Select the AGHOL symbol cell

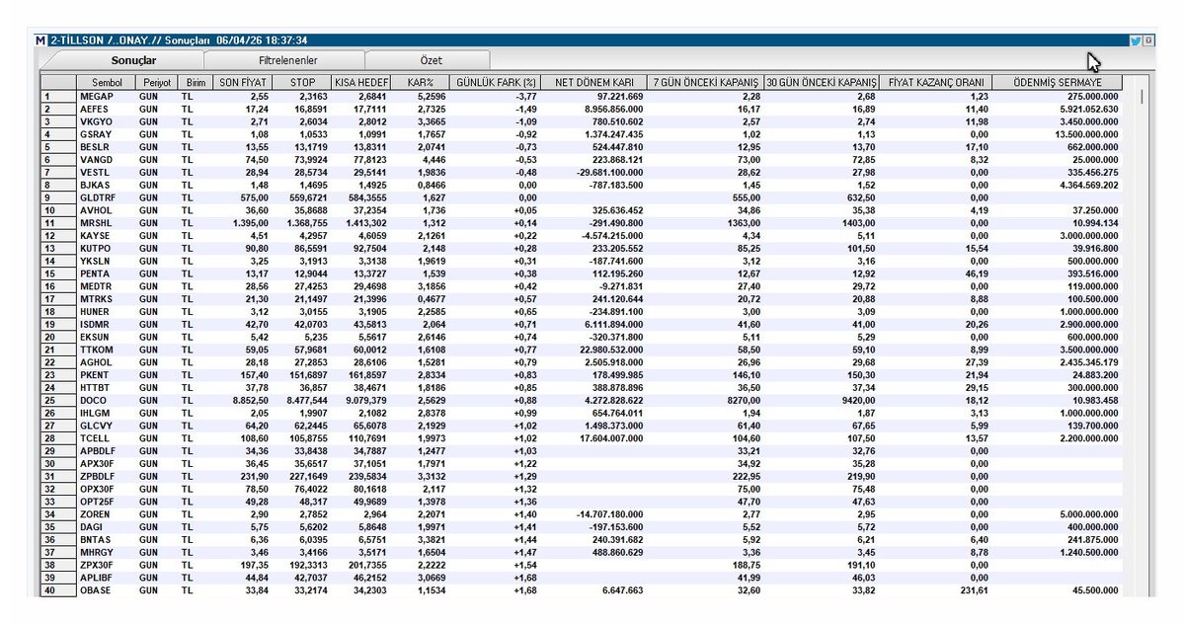107,362
